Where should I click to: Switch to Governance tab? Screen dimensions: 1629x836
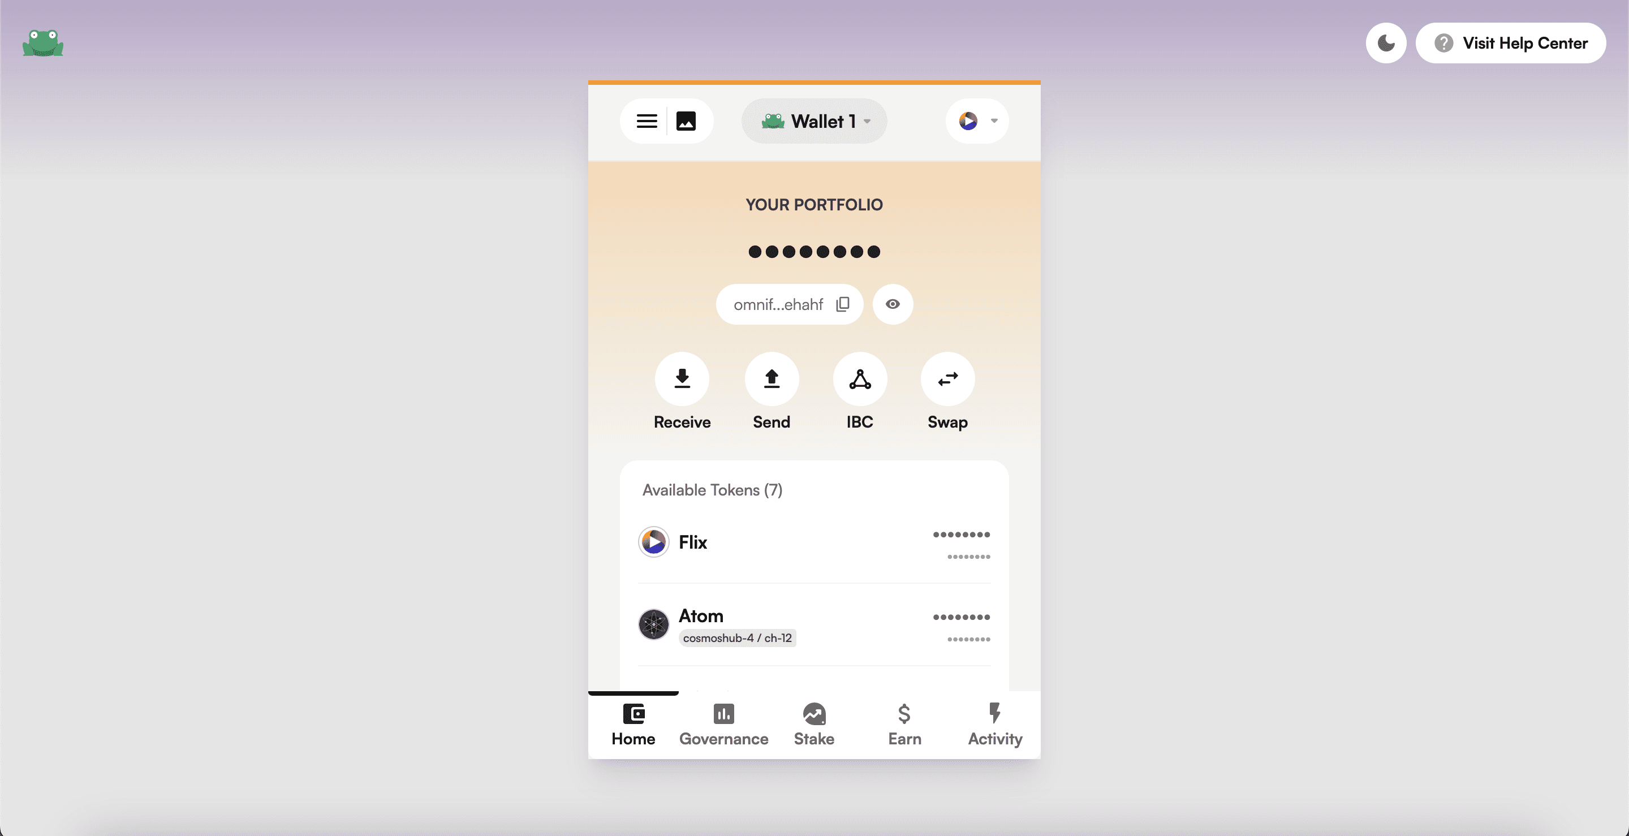(x=724, y=725)
